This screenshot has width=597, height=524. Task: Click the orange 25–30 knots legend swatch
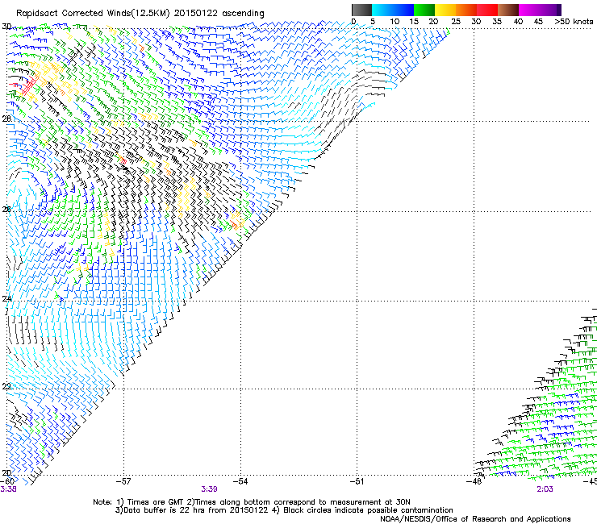tap(466, 10)
